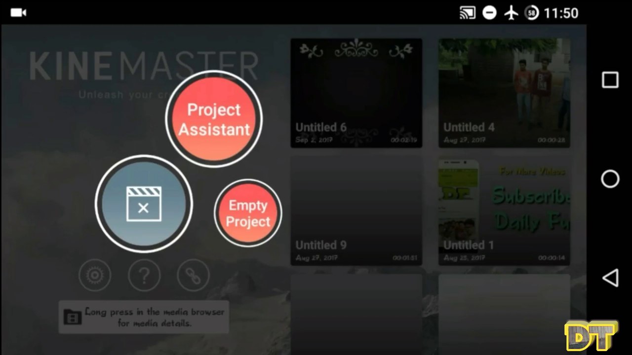Tap the battery 58 percent indicator

532,13
